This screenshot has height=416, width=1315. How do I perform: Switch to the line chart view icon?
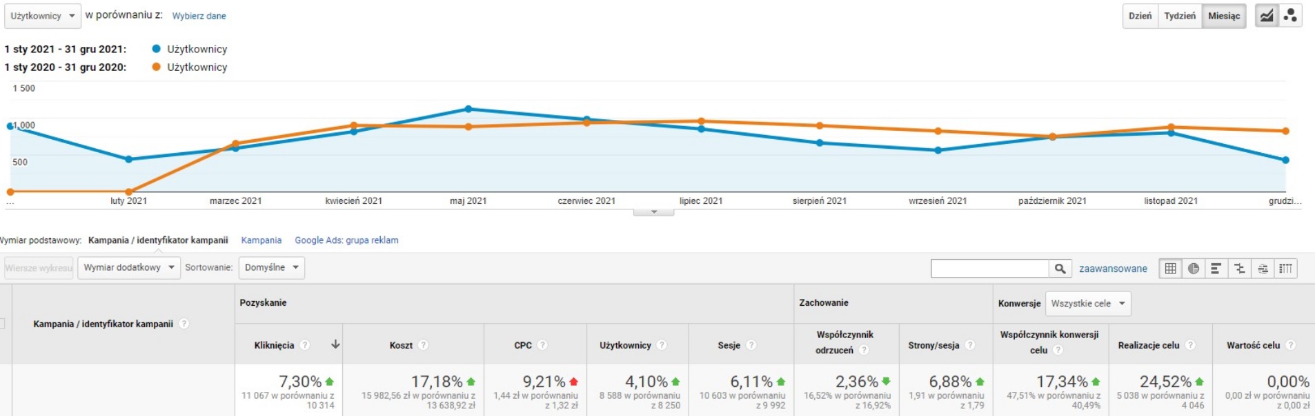pyautogui.click(x=1267, y=16)
